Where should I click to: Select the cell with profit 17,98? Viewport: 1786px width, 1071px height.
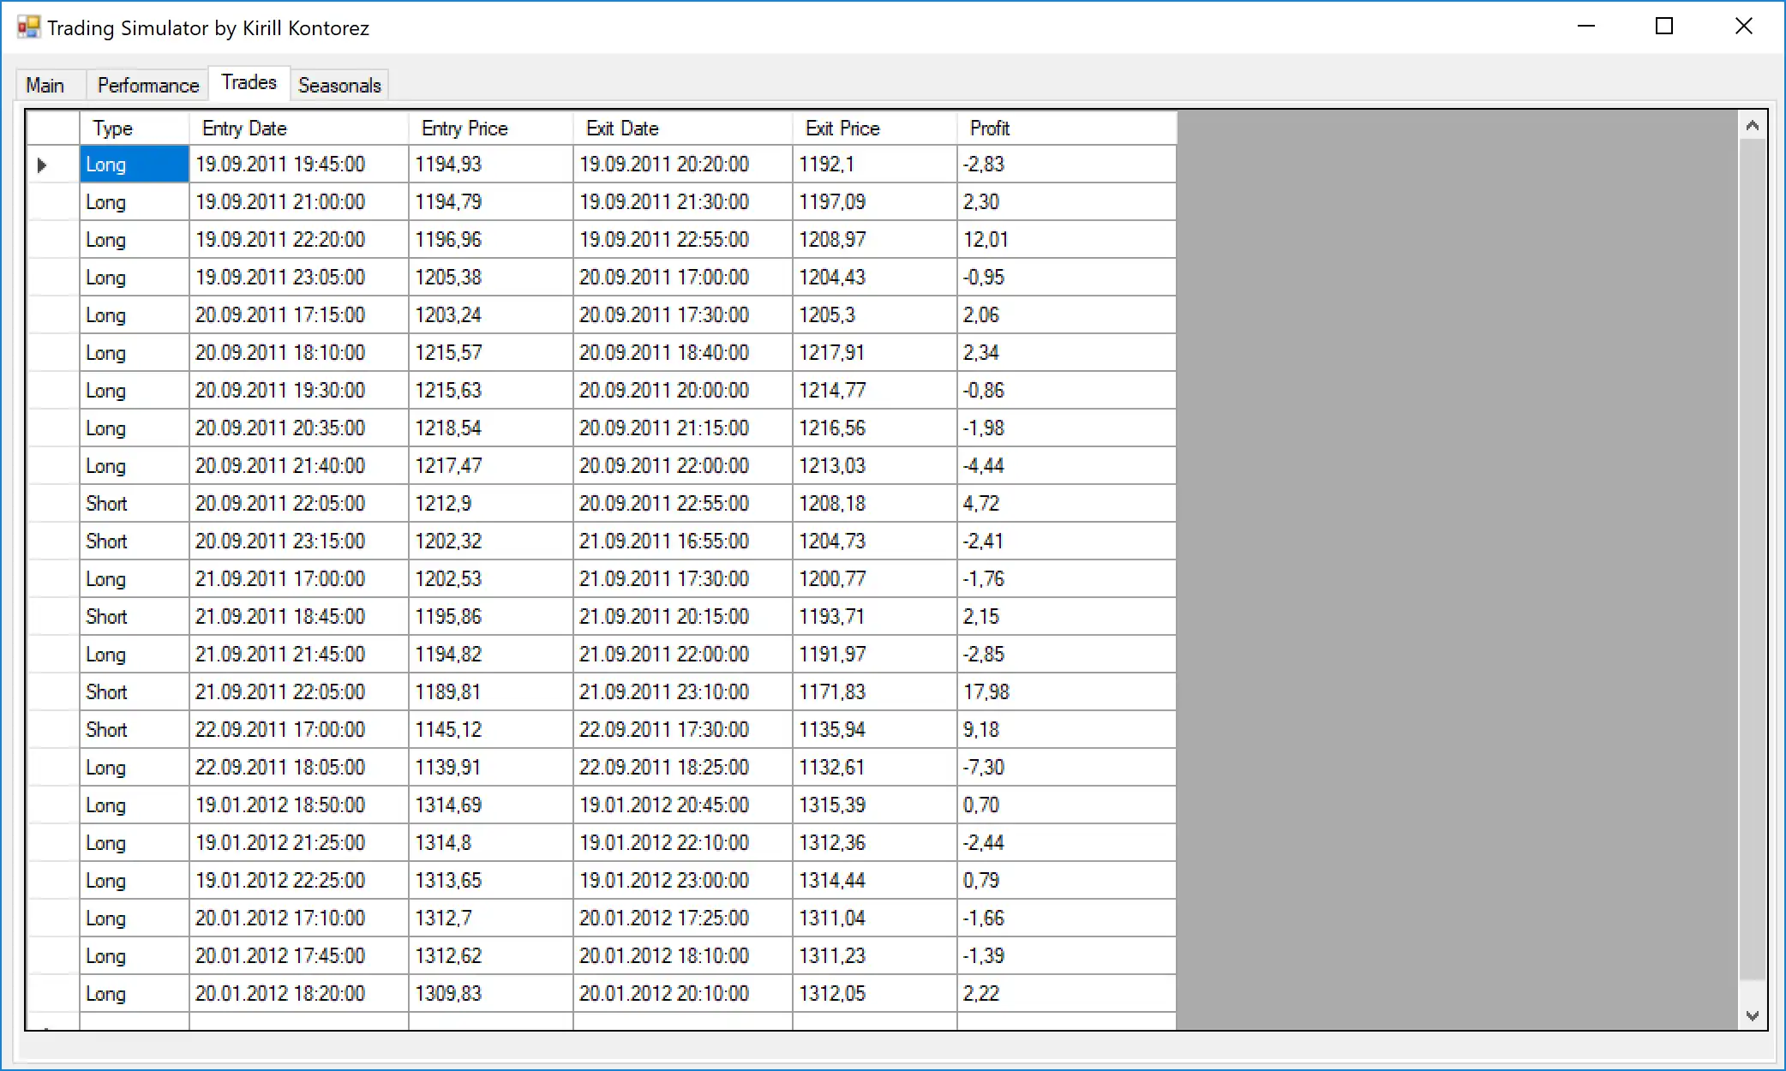1065,692
